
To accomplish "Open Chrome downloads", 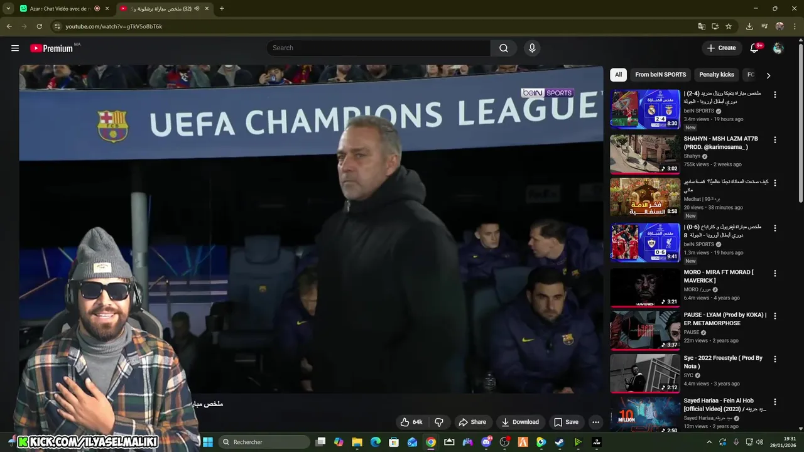I will [749, 26].
